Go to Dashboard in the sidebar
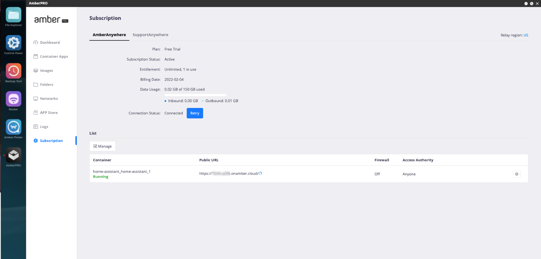 (50, 42)
